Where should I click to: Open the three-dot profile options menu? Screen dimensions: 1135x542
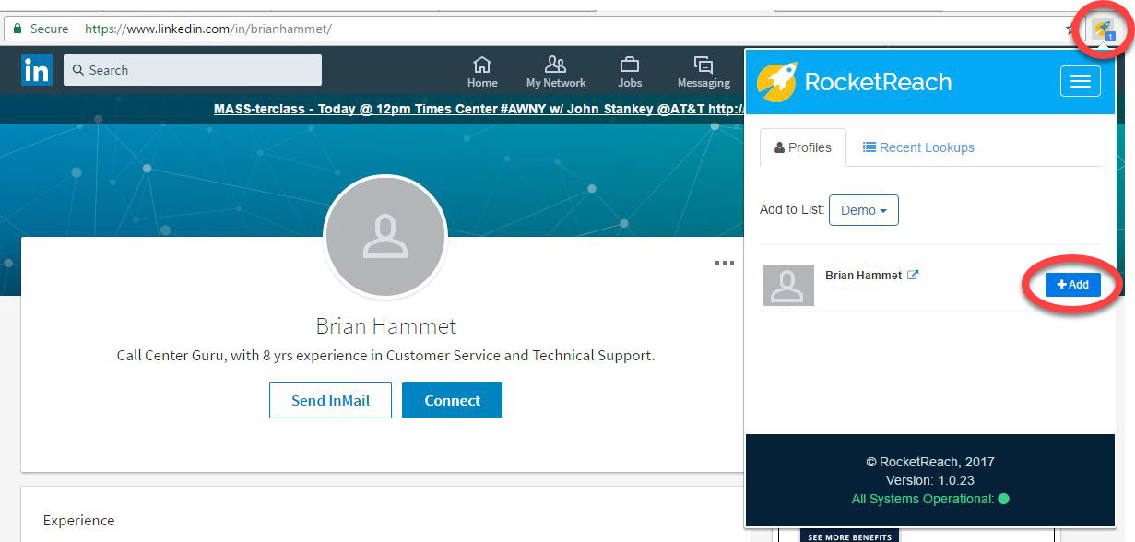pyautogui.click(x=725, y=263)
